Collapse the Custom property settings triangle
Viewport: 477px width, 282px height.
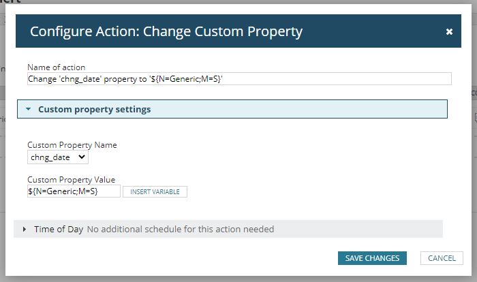28,109
